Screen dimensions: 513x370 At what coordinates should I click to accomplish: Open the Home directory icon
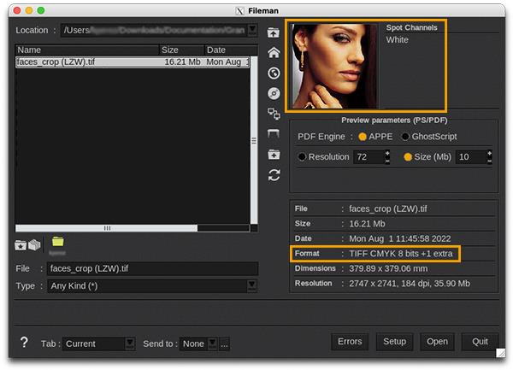click(274, 53)
